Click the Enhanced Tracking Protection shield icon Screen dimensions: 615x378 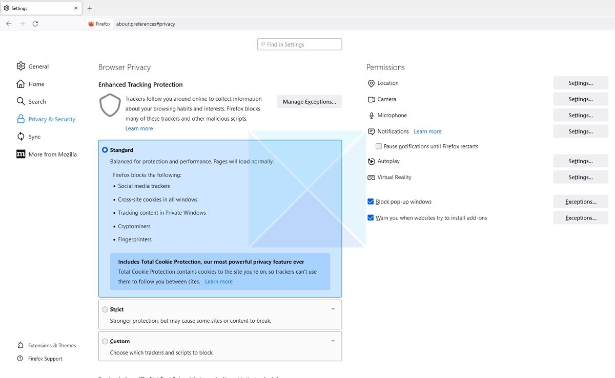110,105
